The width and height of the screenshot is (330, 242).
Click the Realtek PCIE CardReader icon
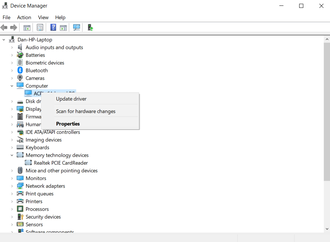click(x=28, y=163)
